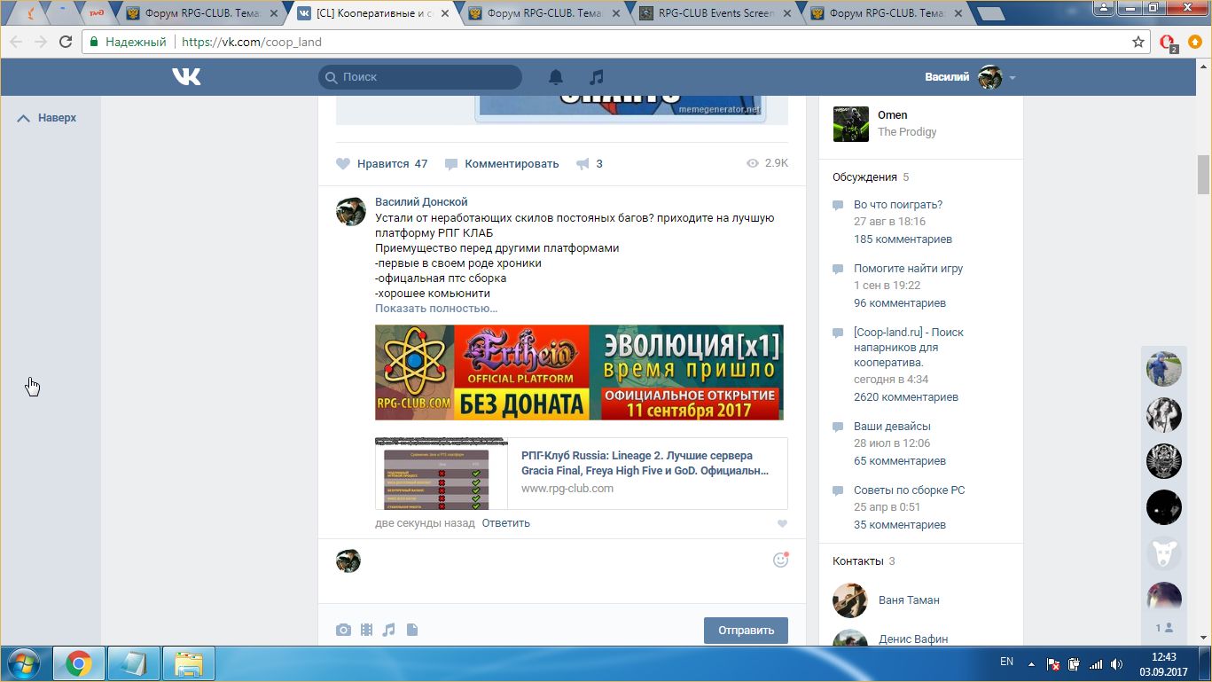Like Василий Донской's comment heart icon
This screenshot has height=682, width=1212.
point(782,524)
